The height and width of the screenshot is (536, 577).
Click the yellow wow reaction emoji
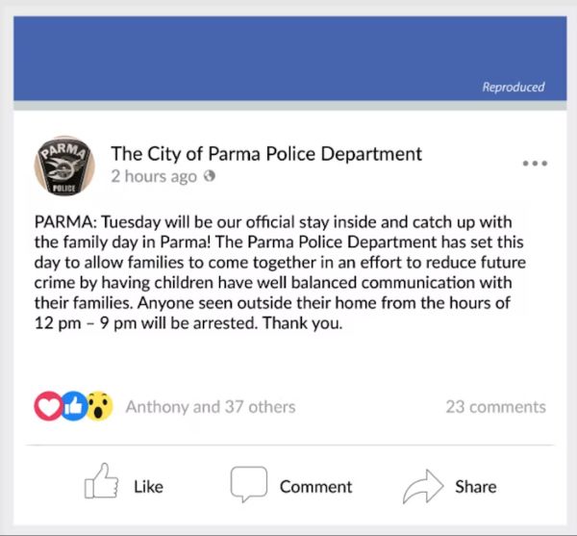pyautogui.click(x=99, y=406)
